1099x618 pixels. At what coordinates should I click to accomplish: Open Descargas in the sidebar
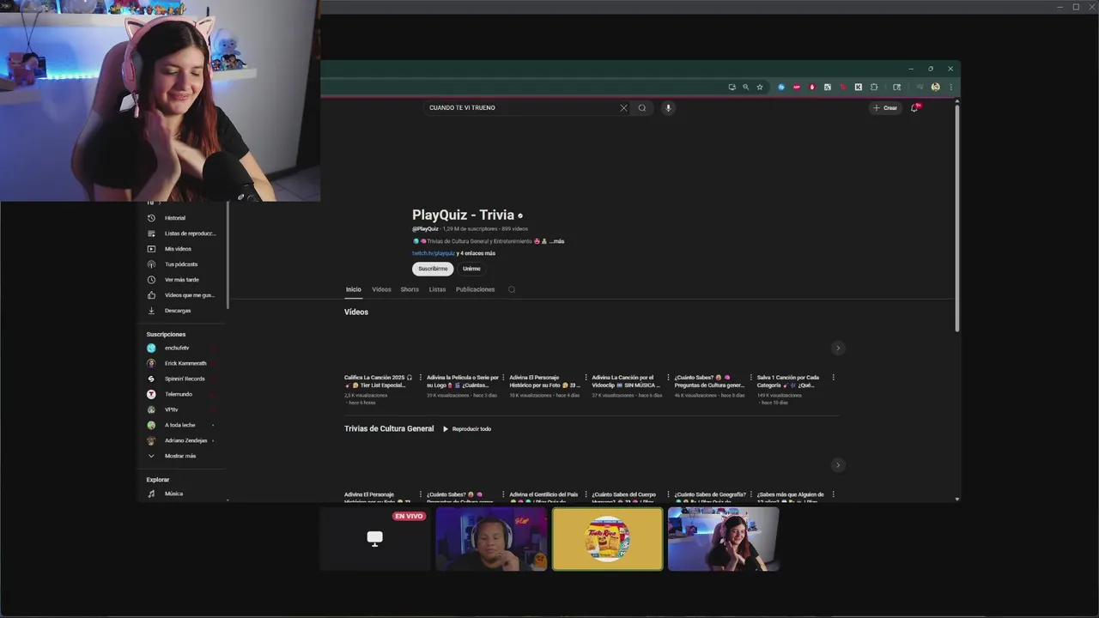pos(182,311)
